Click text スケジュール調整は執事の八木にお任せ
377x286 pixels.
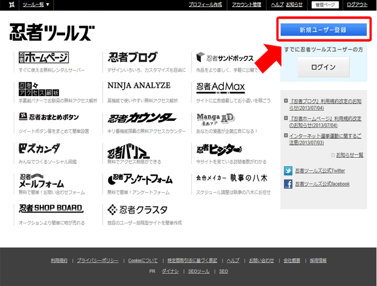(x=233, y=193)
